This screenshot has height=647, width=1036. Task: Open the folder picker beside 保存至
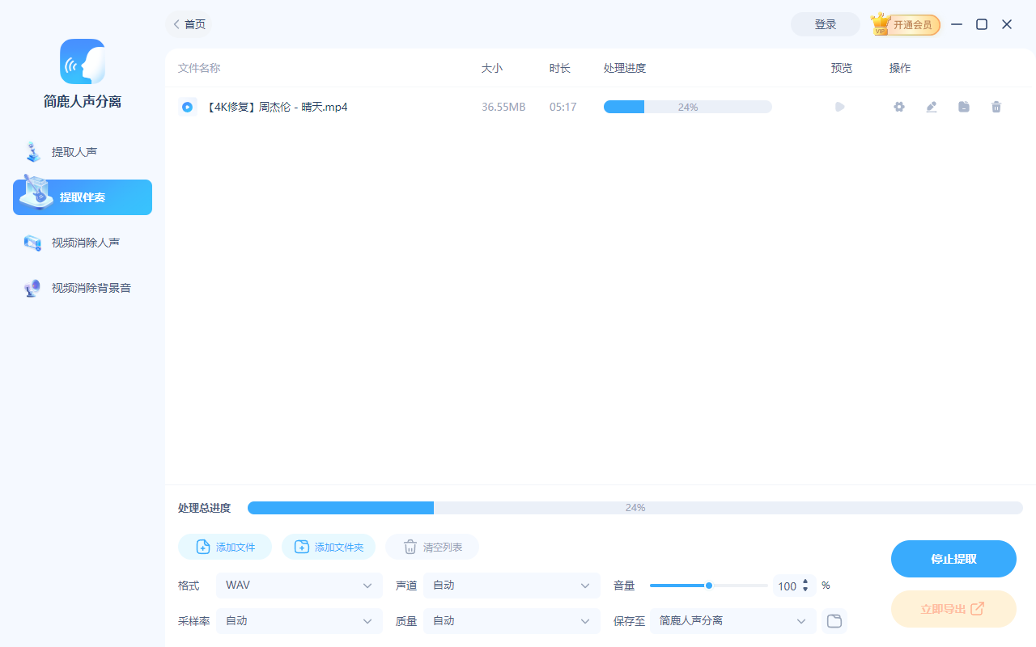[834, 620]
